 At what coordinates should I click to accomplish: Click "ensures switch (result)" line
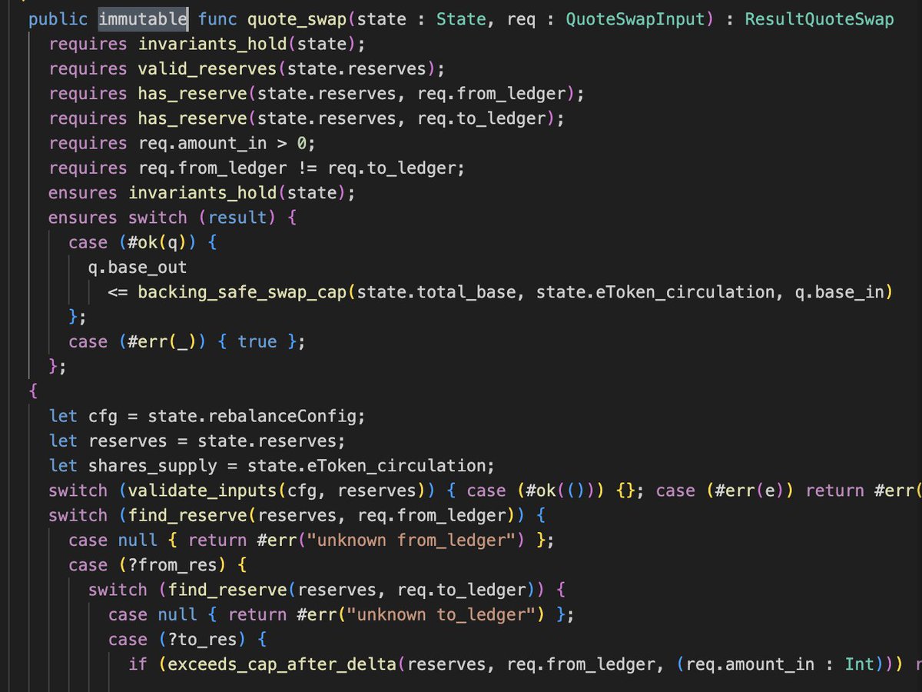pos(172,218)
